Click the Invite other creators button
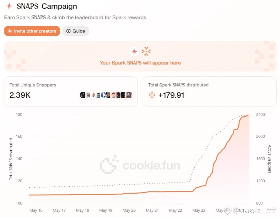 point(32,31)
